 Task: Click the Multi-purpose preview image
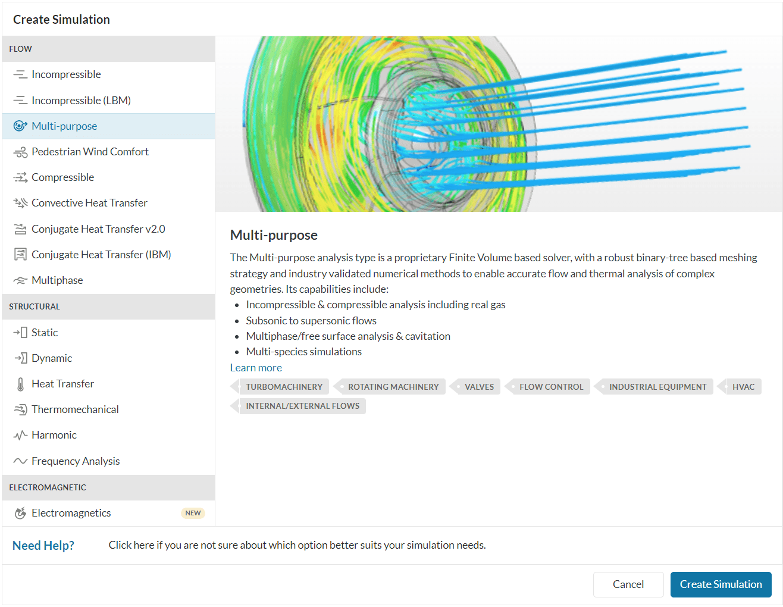[x=499, y=124]
